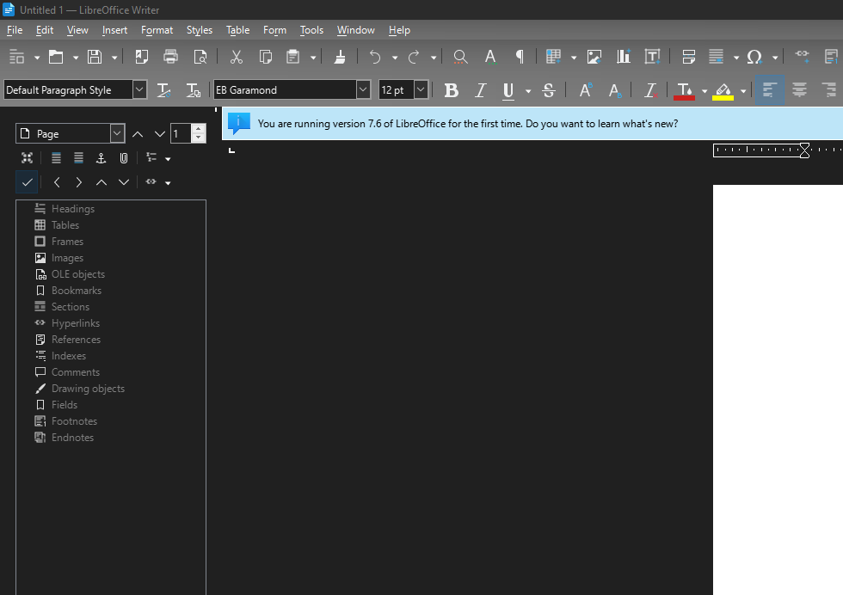Open highlighting color dropdown arrow
The height and width of the screenshot is (595, 843).
click(x=743, y=91)
